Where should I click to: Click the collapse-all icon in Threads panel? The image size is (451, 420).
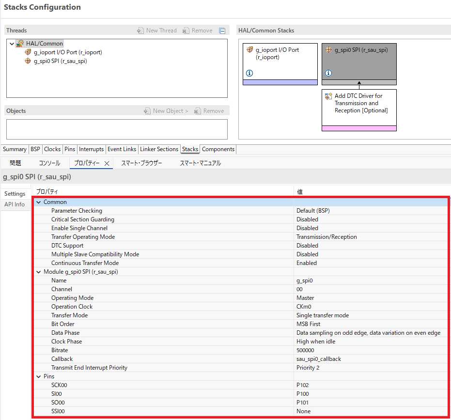pyautogui.click(x=222, y=31)
